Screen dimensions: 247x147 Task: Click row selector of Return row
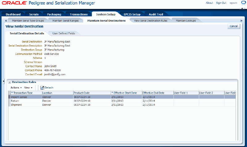point(9,101)
